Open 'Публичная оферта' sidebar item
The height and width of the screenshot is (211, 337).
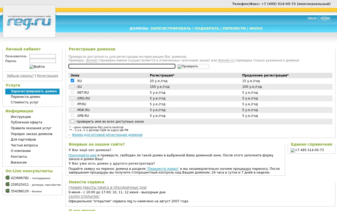point(26,122)
